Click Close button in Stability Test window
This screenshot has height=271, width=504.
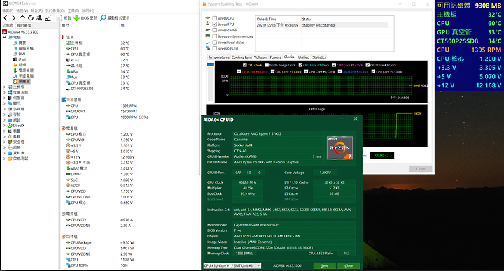pos(421,169)
